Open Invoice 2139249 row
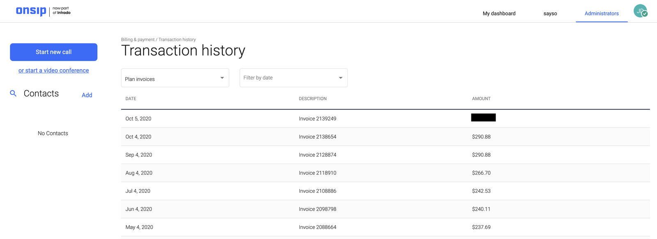This screenshot has width=657, height=239. click(317, 119)
